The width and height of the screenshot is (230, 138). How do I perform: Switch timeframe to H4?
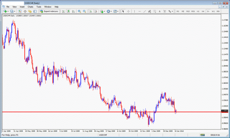point(203,11)
